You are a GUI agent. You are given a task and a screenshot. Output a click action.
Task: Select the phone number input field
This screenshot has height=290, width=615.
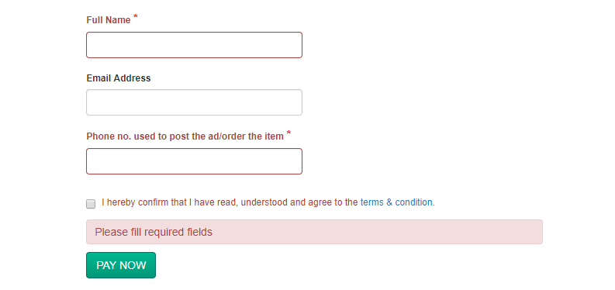tap(194, 161)
